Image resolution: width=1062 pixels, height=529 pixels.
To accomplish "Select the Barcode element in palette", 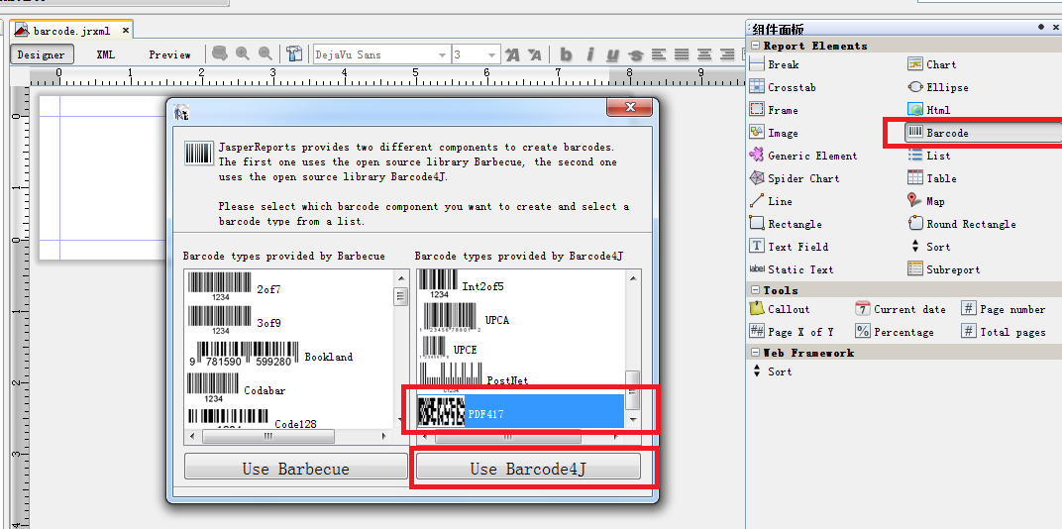I will (x=984, y=133).
